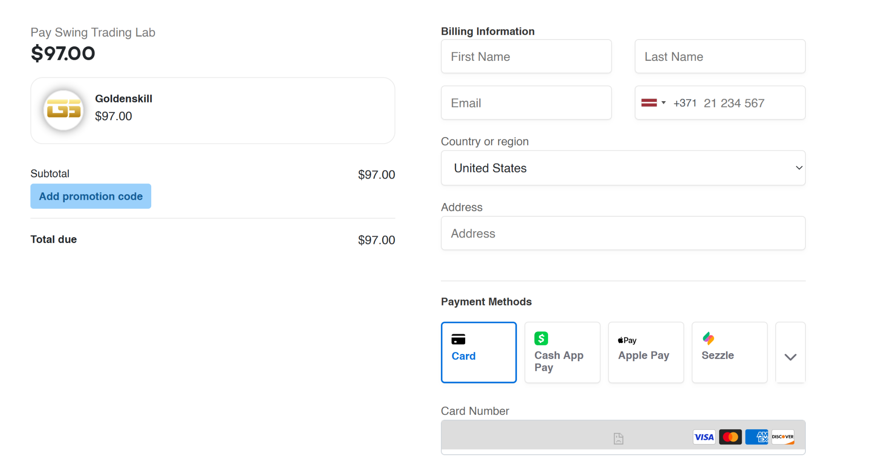Open the phone country flag dropdown
This screenshot has height=470, width=870.
click(x=654, y=103)
